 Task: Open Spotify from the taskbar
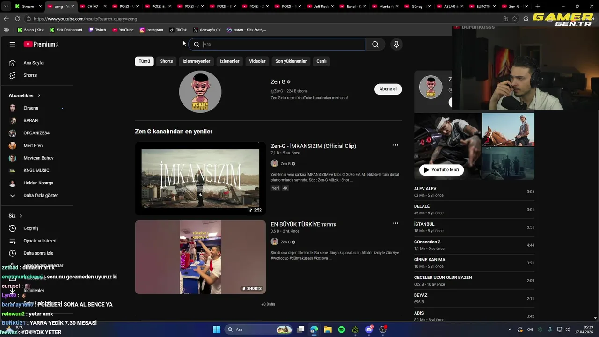click(x=342, y=330)
